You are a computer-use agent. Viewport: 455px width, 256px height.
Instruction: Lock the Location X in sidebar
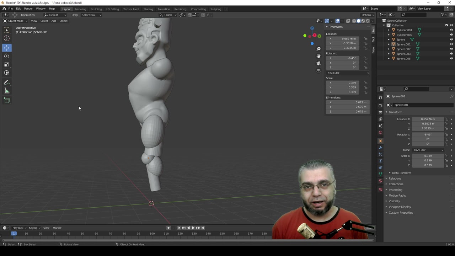pos(365,39)
